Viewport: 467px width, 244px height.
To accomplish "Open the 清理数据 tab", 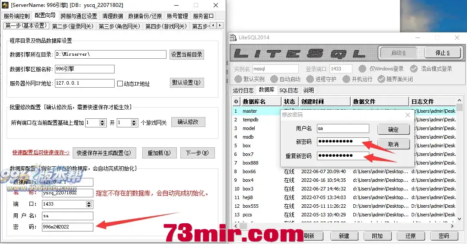I will [x=112, y=16].
